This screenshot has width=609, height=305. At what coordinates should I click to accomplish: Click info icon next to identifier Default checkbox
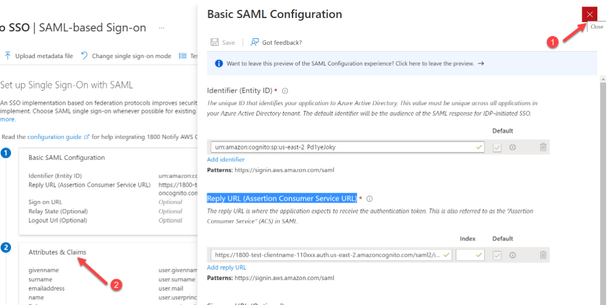pyautogui.click(x=512, y=147)
